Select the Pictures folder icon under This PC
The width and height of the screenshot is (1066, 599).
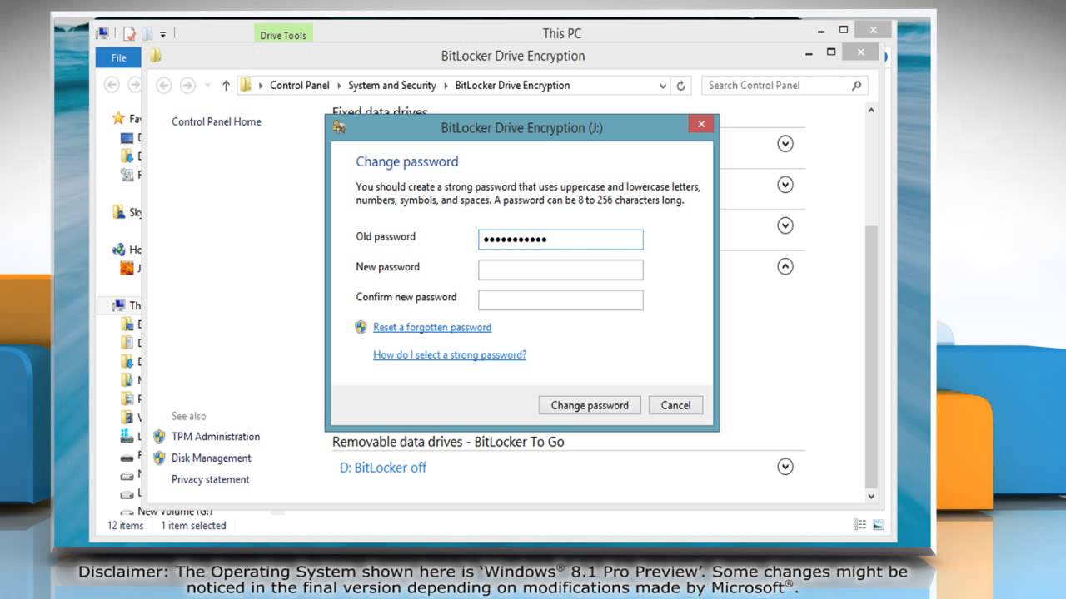(127, 398)
